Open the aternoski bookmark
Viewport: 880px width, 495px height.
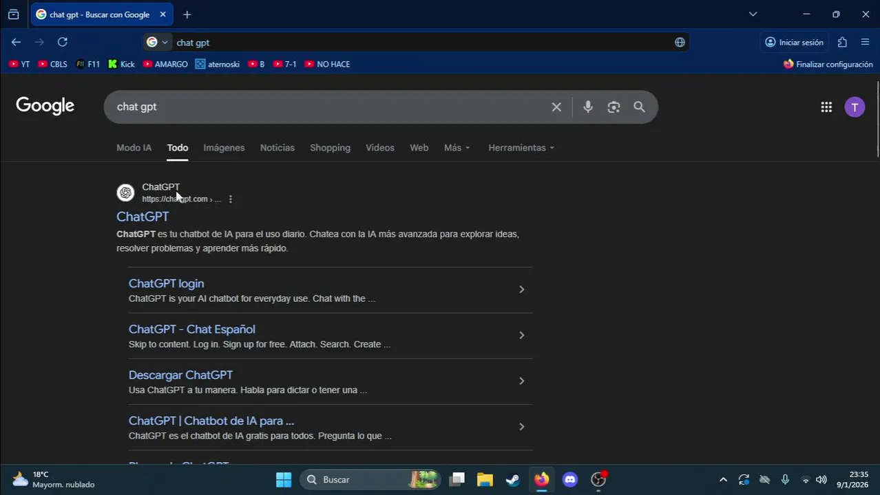218,64
